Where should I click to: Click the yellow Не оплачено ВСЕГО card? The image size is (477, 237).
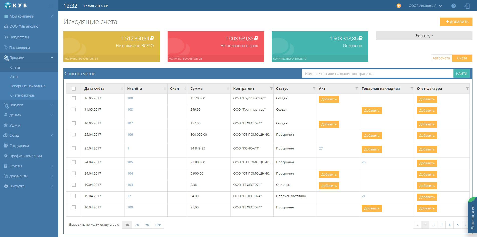coord(112,47)
